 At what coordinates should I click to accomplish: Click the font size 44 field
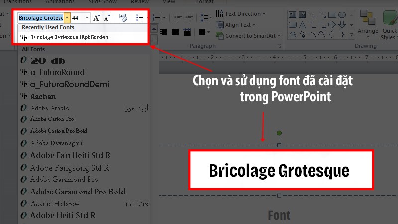coord(78,18)
